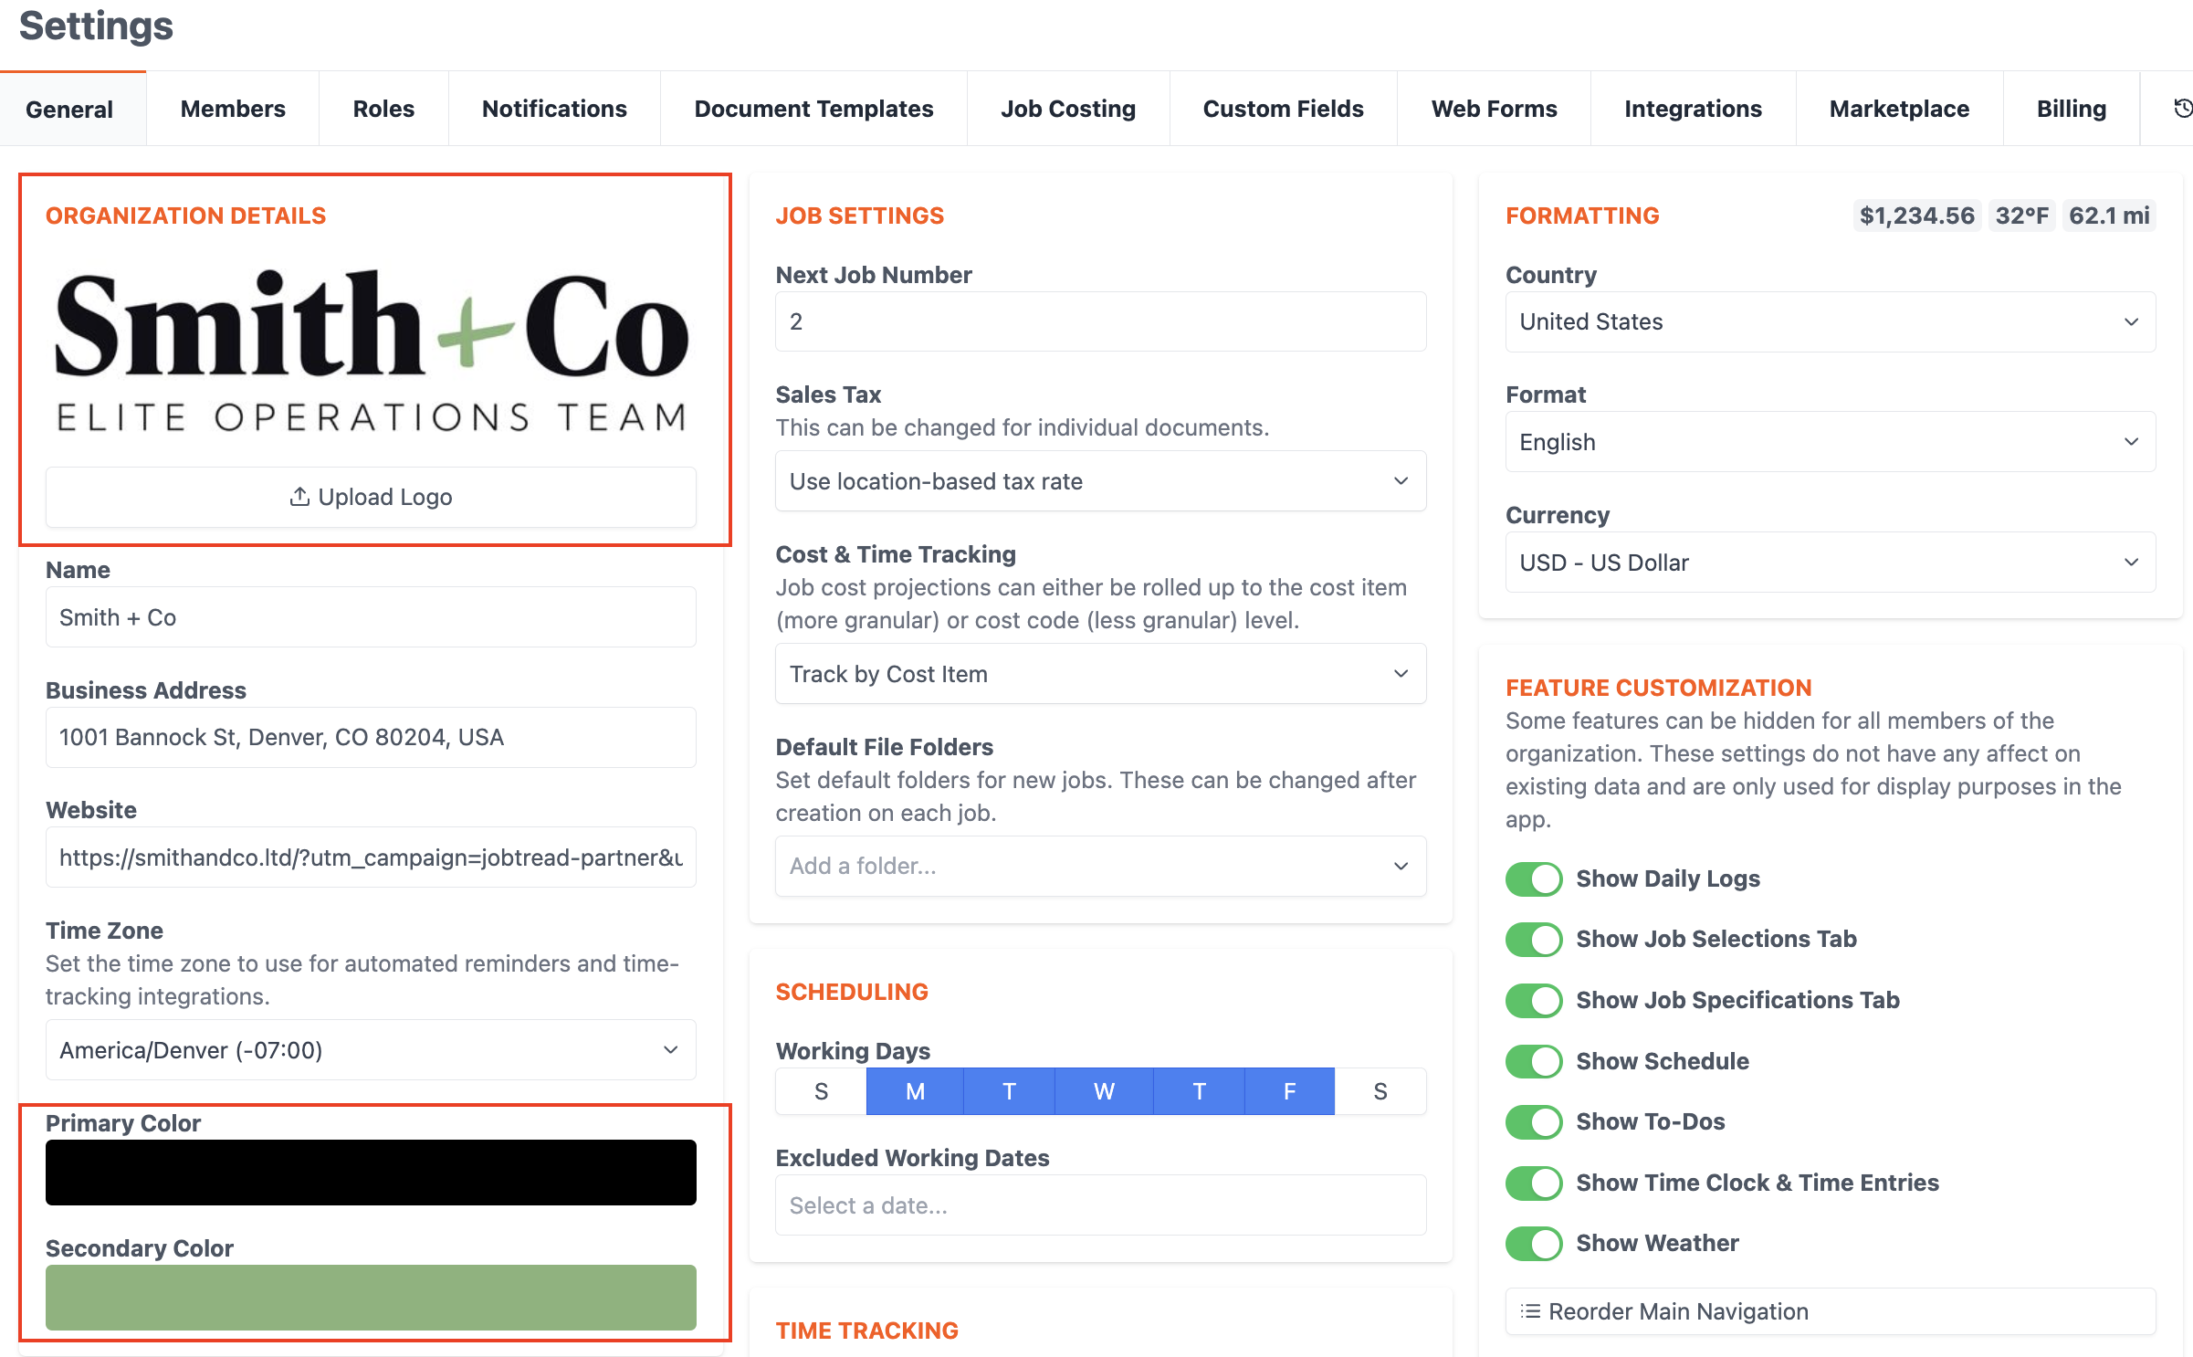Viewport: 2193px width, 1357px height.
Task: Disable the Show Weather switch
Action: (x=1534, y=1243)
